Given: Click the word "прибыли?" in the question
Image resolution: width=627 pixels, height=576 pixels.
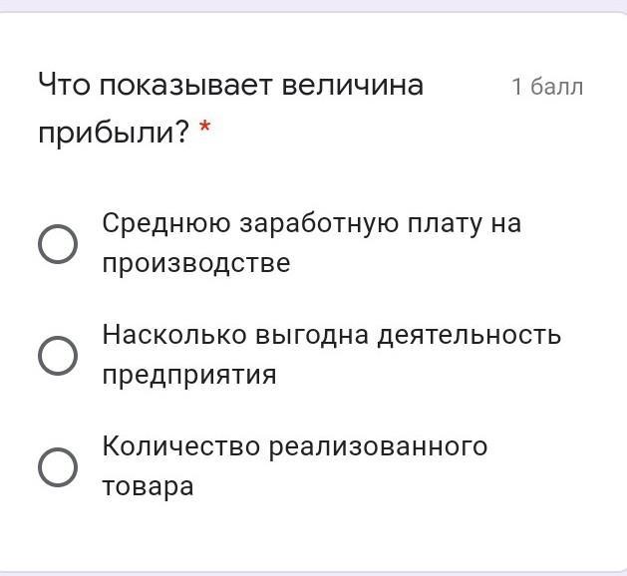Looking at the screenshot, I should coord(113,133).
